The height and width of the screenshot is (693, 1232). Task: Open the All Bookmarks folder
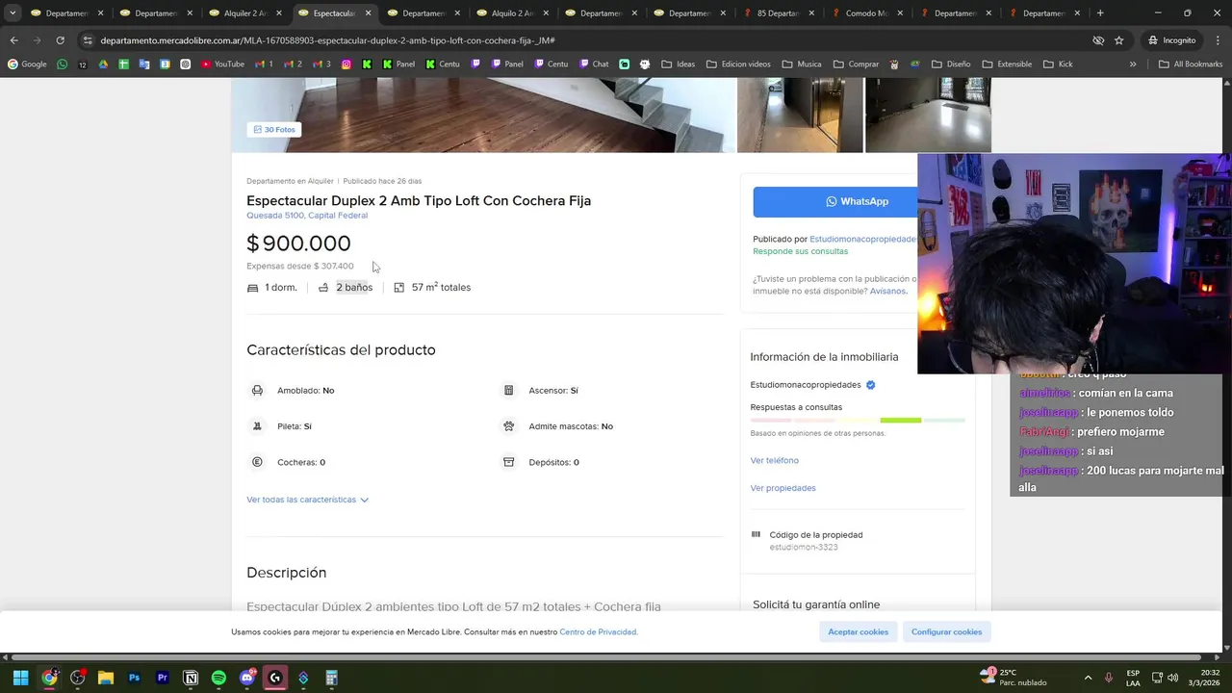coord(1191,64)
